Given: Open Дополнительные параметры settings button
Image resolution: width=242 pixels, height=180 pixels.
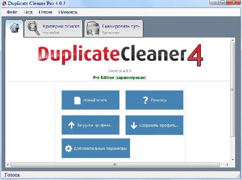Looking at the screenshot, I should (x=96, y=148).
